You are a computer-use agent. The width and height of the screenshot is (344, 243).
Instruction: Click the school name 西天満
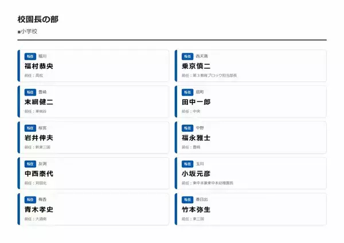(x=202, y=56)
